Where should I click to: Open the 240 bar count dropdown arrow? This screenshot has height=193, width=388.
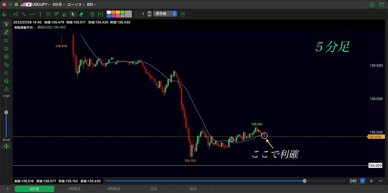362,181
